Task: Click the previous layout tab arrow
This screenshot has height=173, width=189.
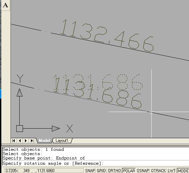Action: [20, 141]
